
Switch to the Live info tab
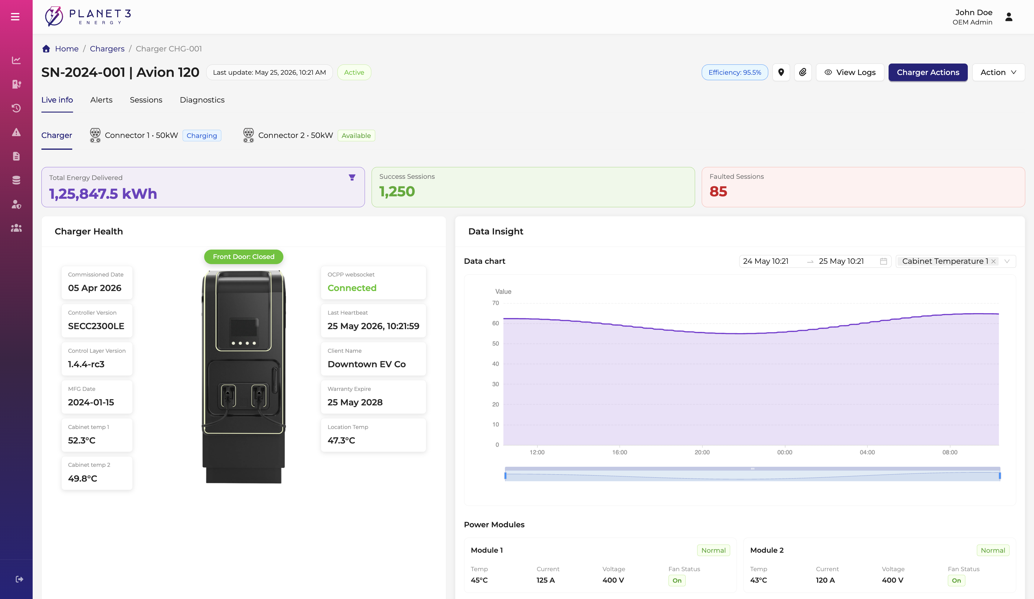(57, 100)
